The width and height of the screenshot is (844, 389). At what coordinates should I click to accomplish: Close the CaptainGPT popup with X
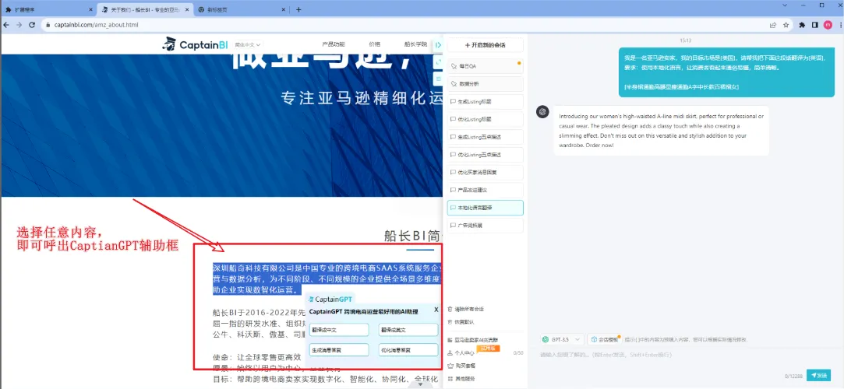[436, 310]
